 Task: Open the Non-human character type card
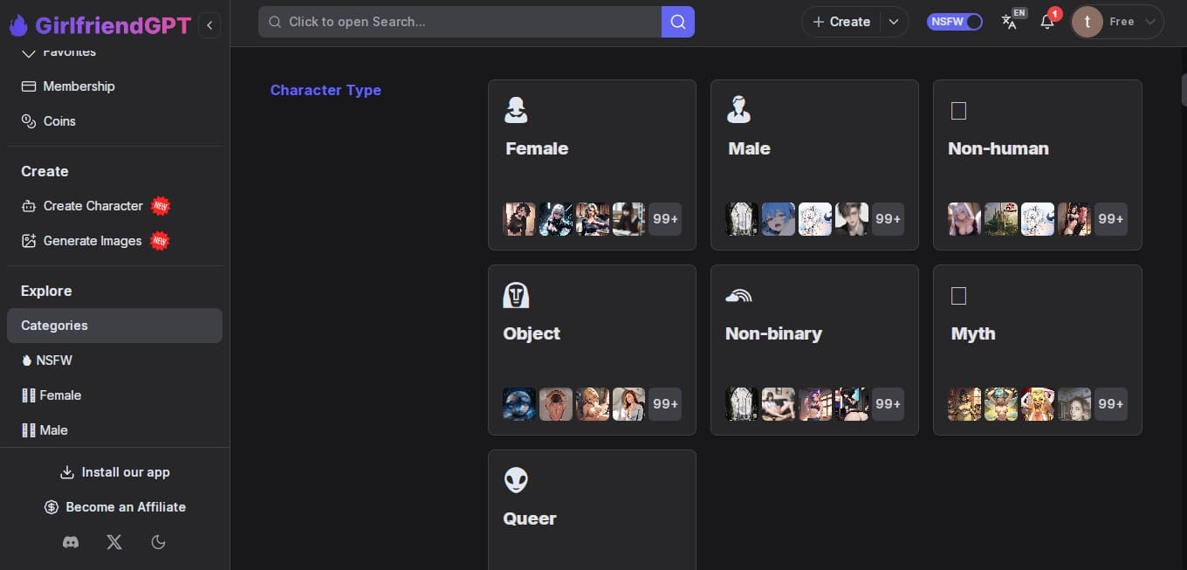coord(1037,165)
